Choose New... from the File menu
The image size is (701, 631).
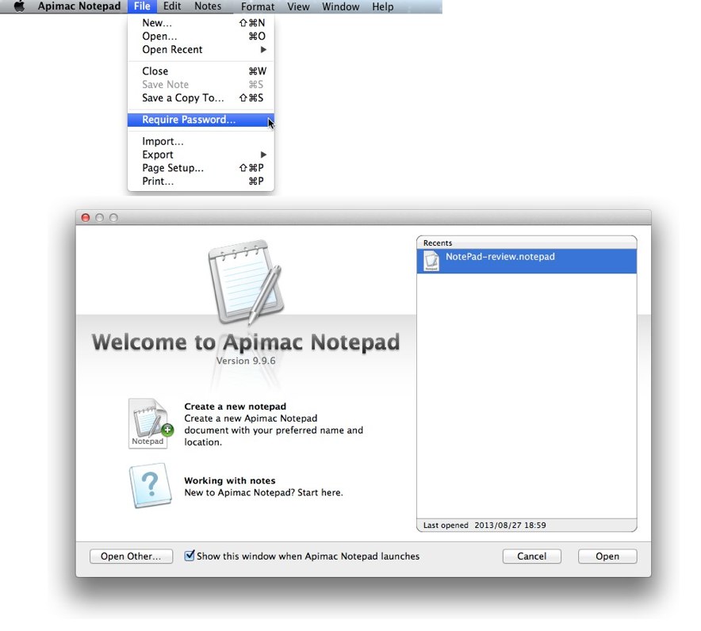point(201,23)
